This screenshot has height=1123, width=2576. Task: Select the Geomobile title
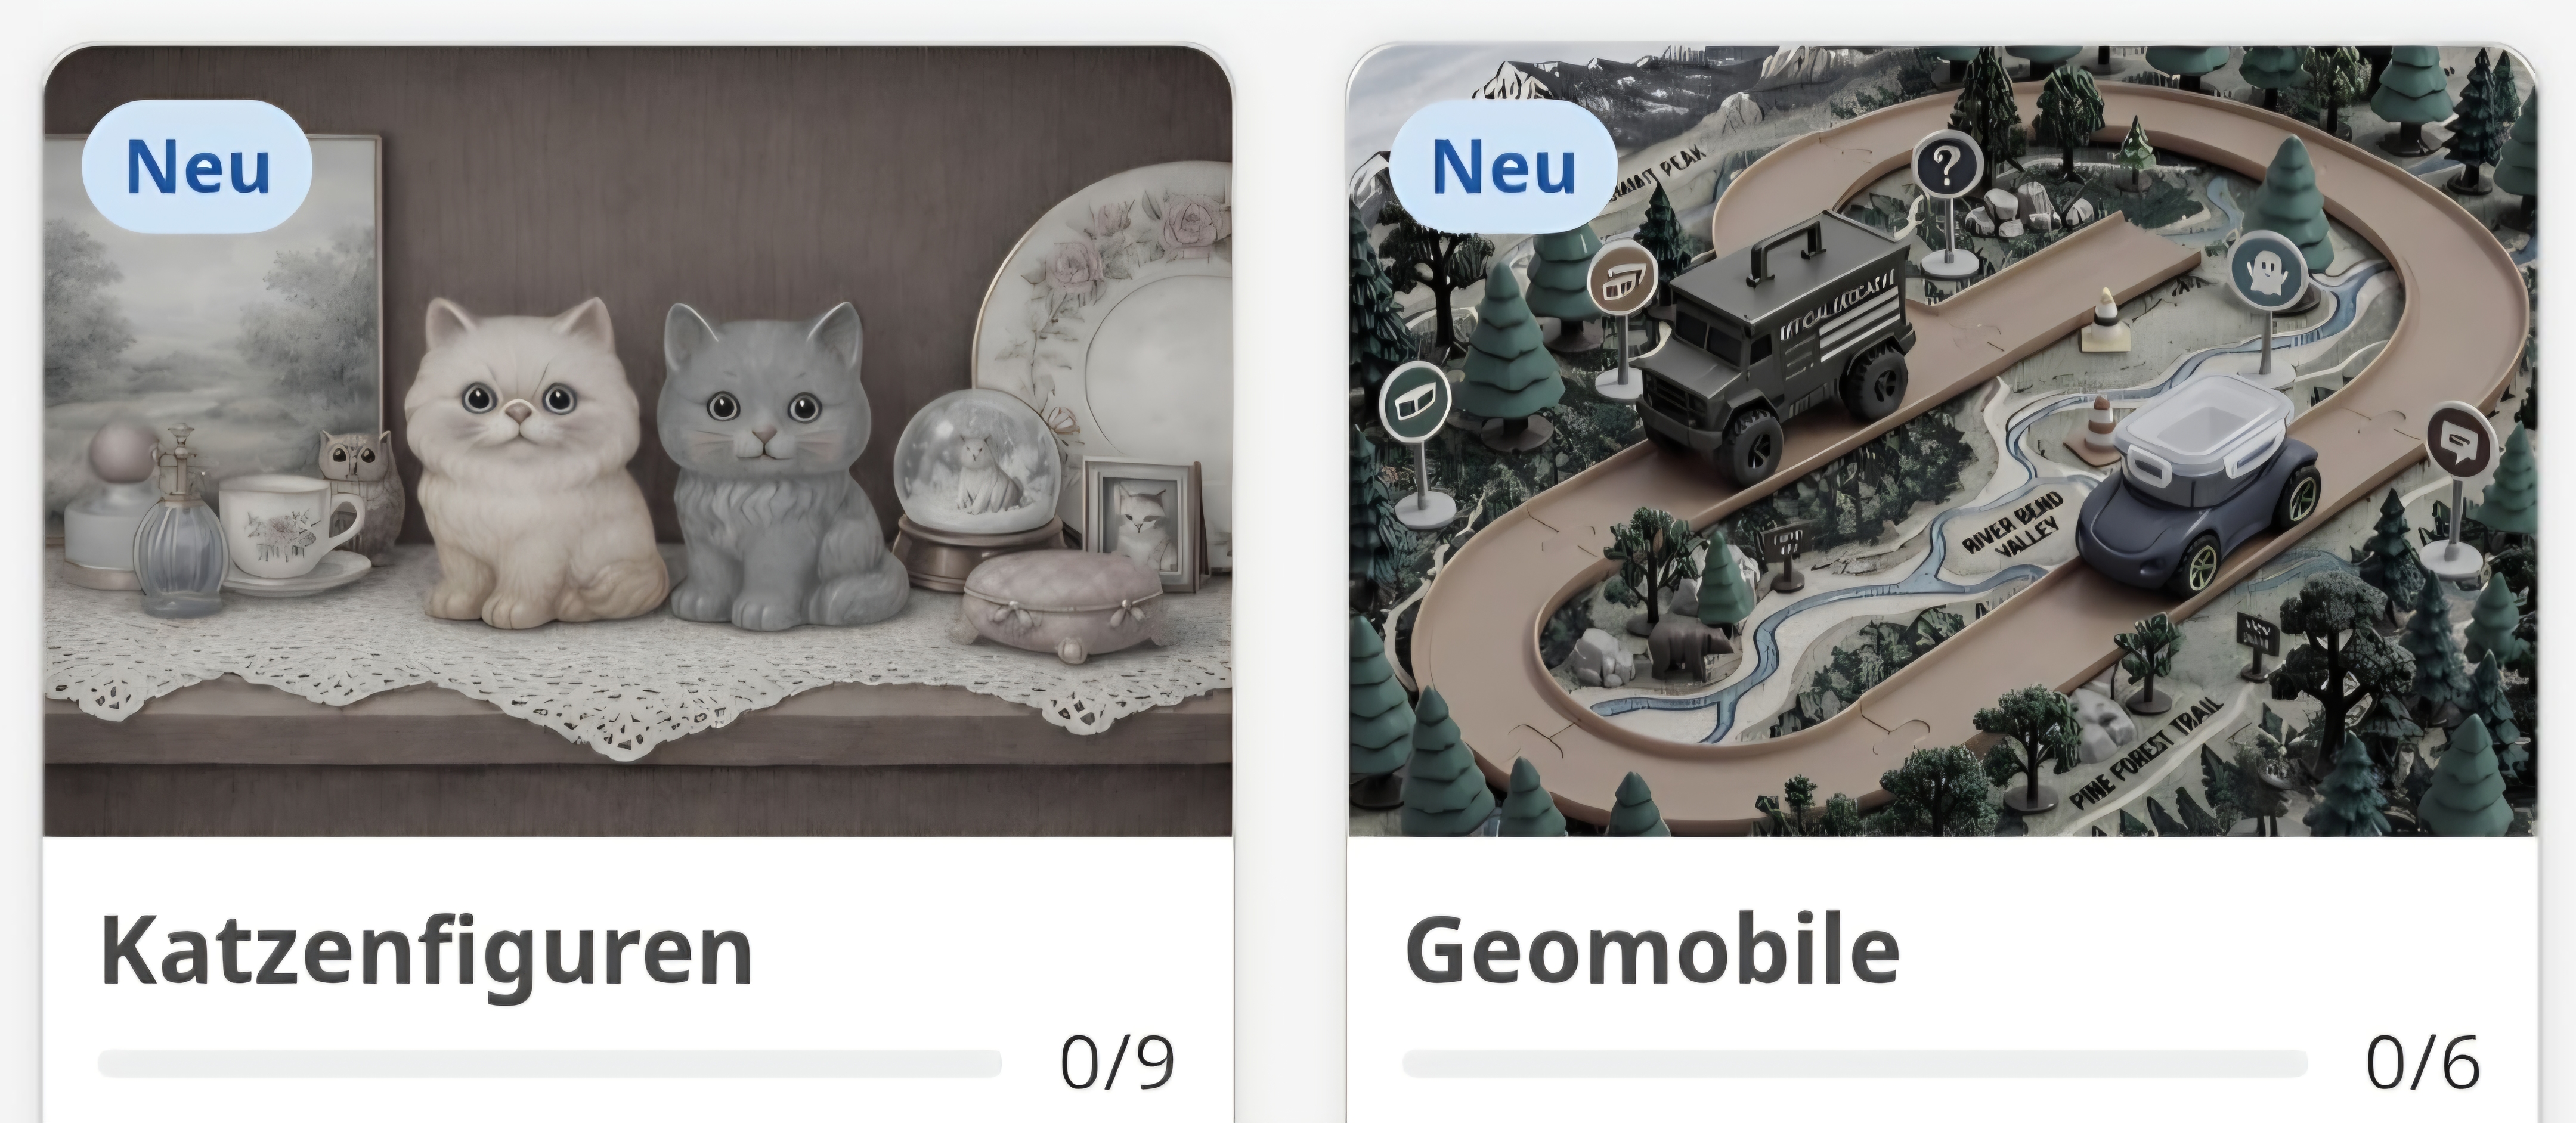[1652, 950]
